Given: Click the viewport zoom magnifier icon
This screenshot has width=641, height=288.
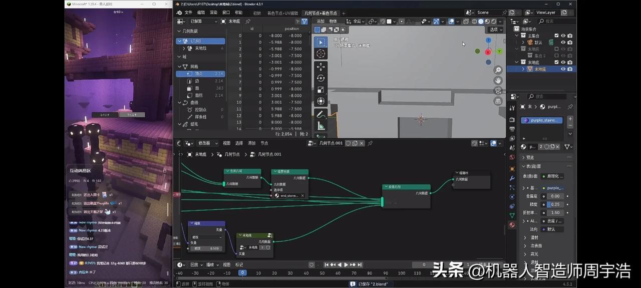Looking at the screenshot, I should click(x=498, y=70).
